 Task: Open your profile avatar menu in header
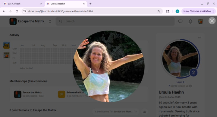pos(200,21)
